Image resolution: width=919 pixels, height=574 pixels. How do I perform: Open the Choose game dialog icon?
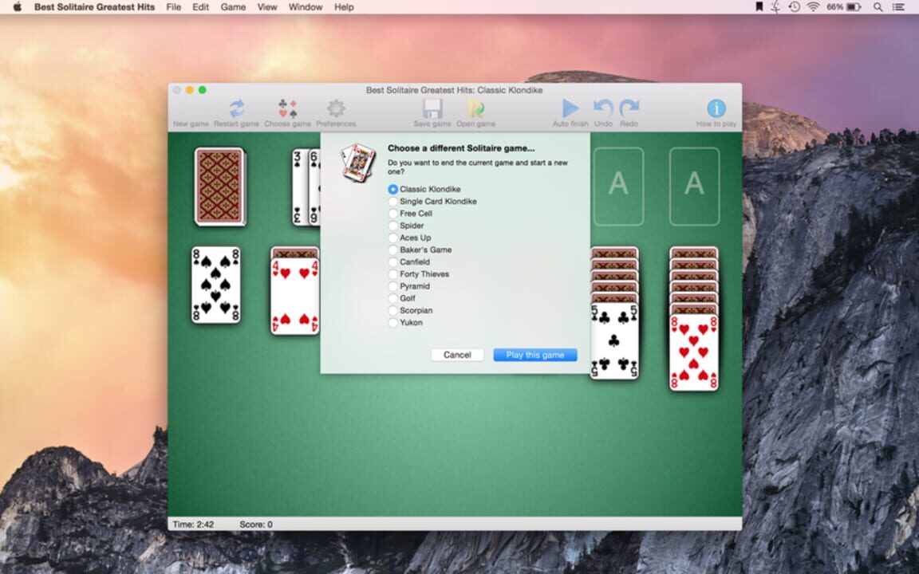click(x=288, y=110)
